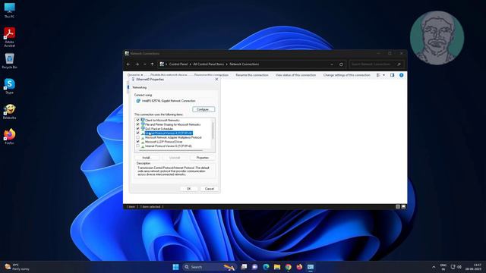Viewport: 486px width, 273px height.
Task: Click the Install button
Action: [146, 158]
